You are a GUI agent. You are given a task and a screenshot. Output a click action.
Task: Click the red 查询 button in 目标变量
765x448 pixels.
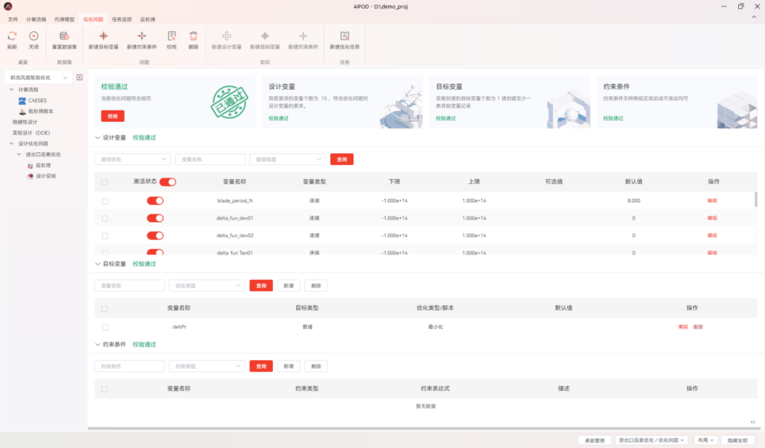pyautogui.click(x=261, y=285)
